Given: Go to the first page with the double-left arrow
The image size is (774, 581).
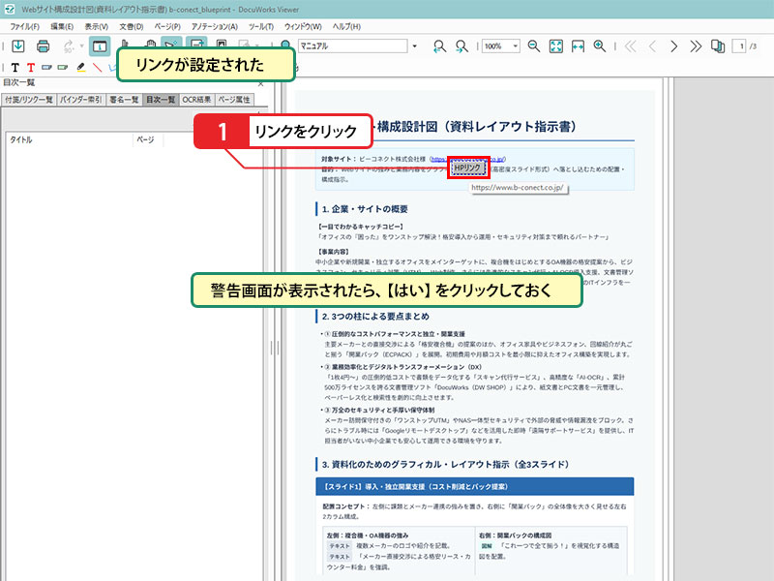Looking at the screenshot, I should pyautogui.click(x=631, y=46).
